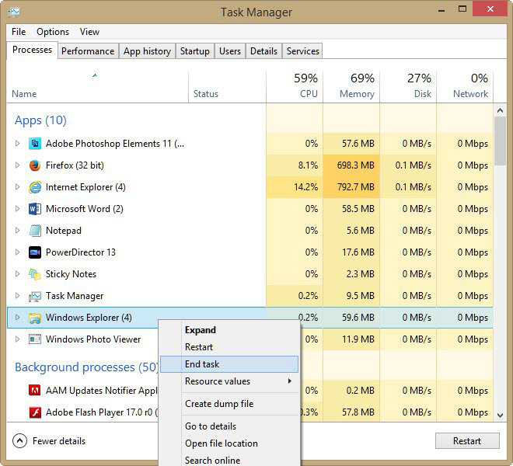This screenshot has width=513, height=466.
Task: Select Create dump file menu entry
Action: click(x=229, y=404)
